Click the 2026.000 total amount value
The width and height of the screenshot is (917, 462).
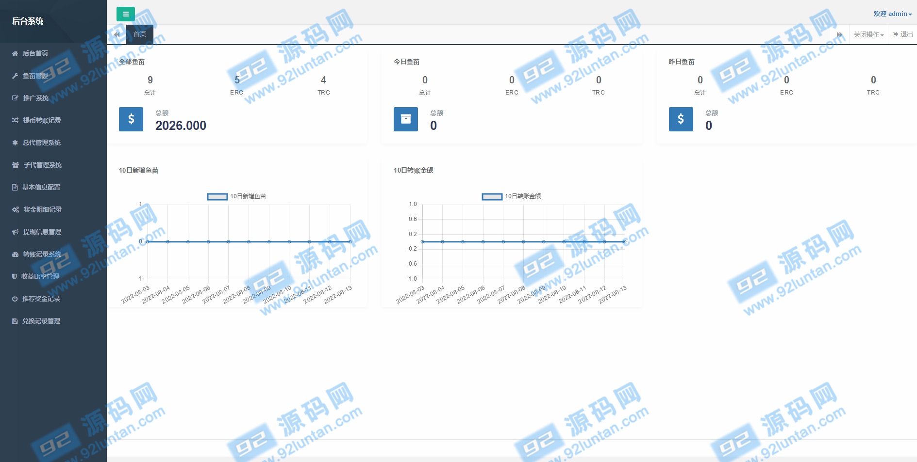click(181, 126)
